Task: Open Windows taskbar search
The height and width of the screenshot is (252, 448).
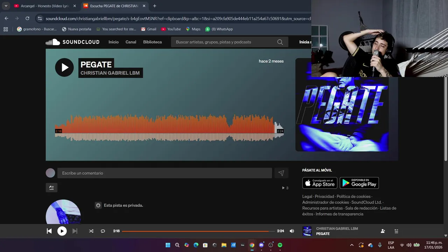Action: [x=177, y=245]
